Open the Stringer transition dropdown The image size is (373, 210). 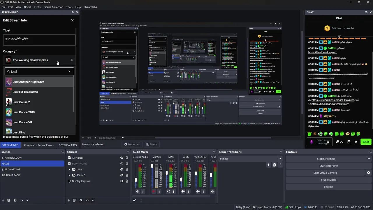pyautogui.click(x=251, y=159)
